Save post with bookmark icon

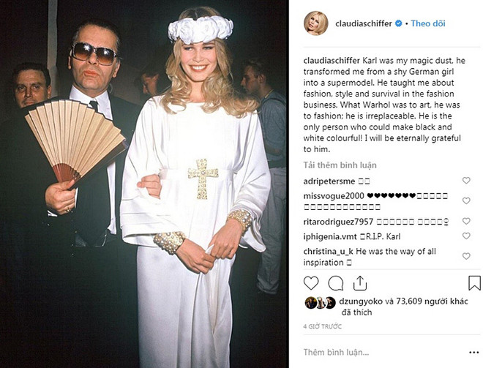[474, 283]
